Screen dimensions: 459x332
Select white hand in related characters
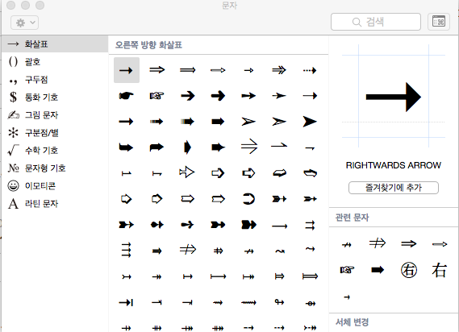click(347, 269)
